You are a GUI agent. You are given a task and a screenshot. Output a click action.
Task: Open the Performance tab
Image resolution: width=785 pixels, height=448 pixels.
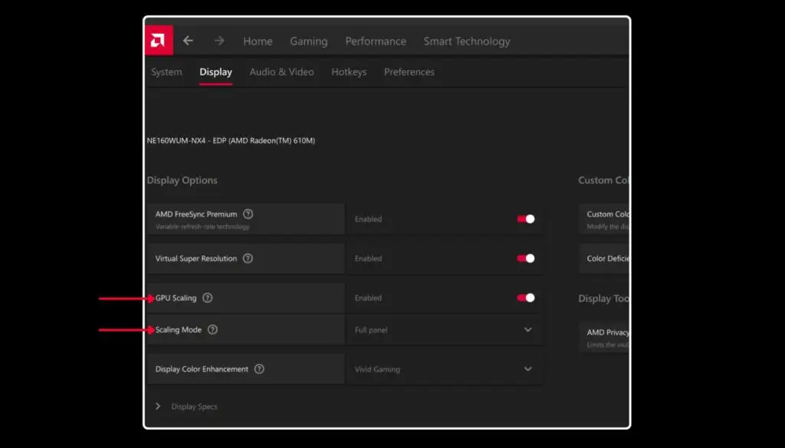[x=376, y=41]
